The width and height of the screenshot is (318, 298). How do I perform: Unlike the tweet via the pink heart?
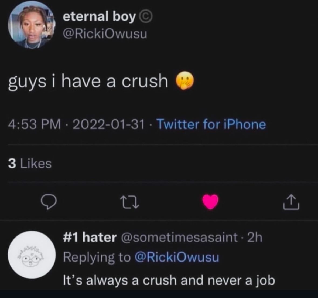coord(210,202)
